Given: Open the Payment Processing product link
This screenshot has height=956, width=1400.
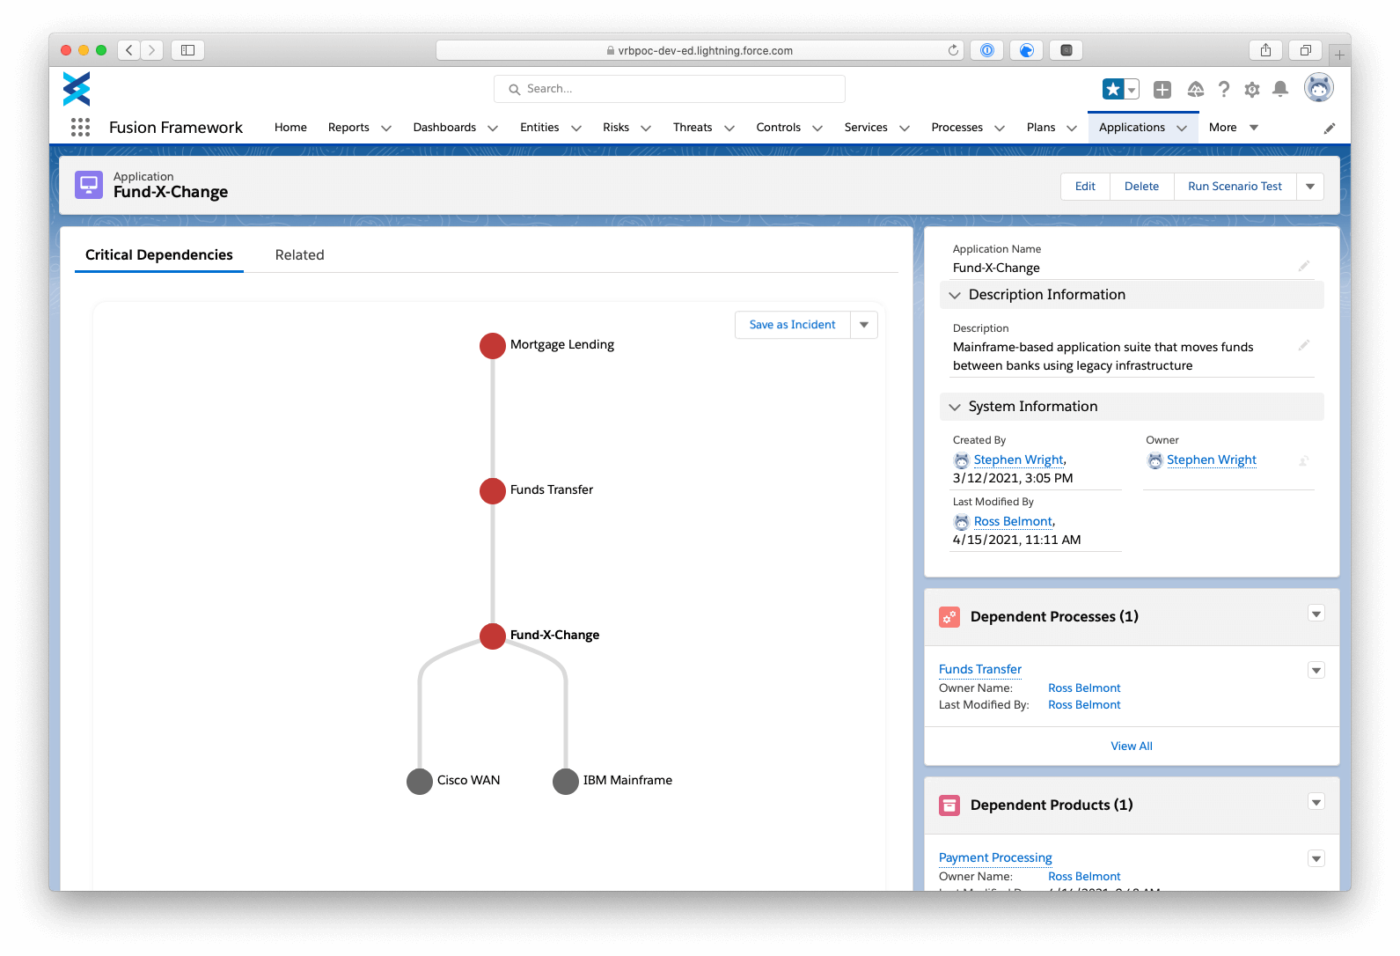Looking at the screenshot, I should tap(995, 858).
